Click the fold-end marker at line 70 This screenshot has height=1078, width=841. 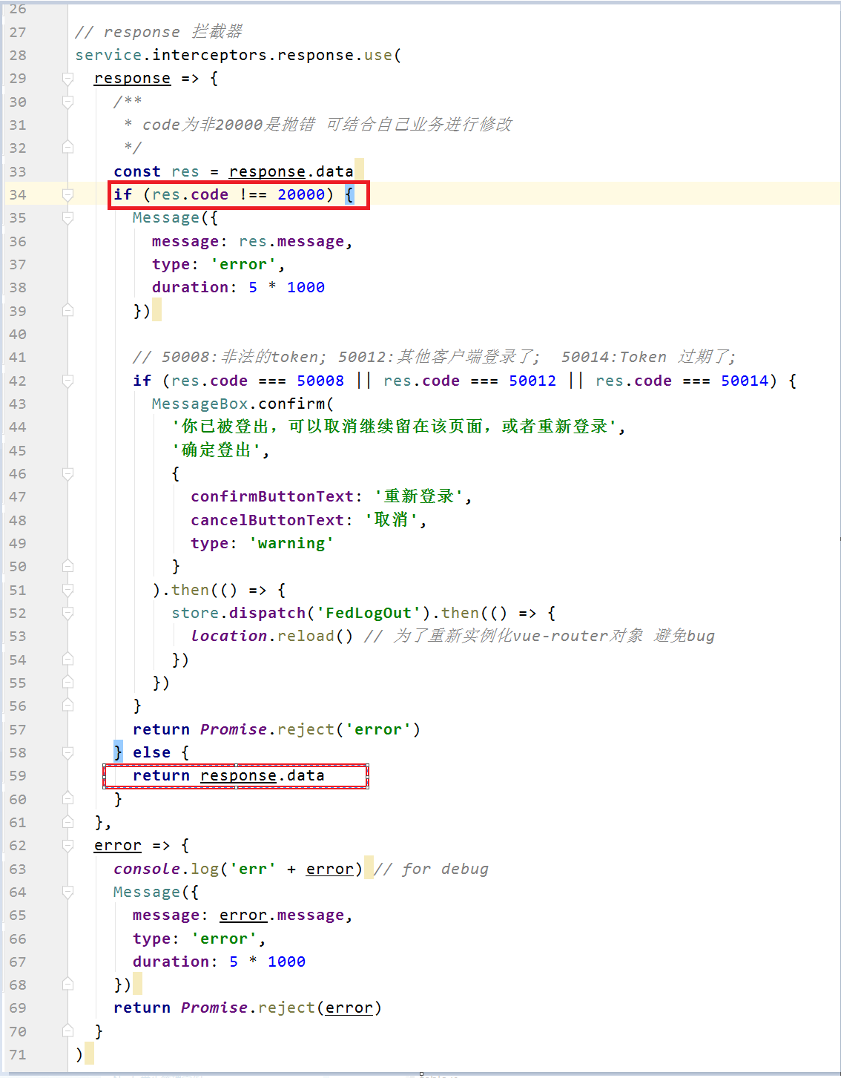67,1031
